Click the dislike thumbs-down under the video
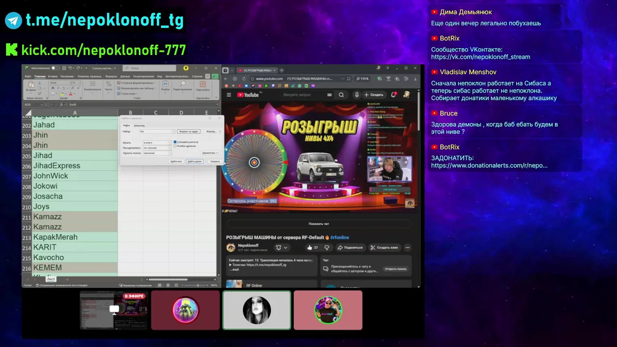This screenshot has width=617, height=347. pyautogui.click(x=327, y=247)
